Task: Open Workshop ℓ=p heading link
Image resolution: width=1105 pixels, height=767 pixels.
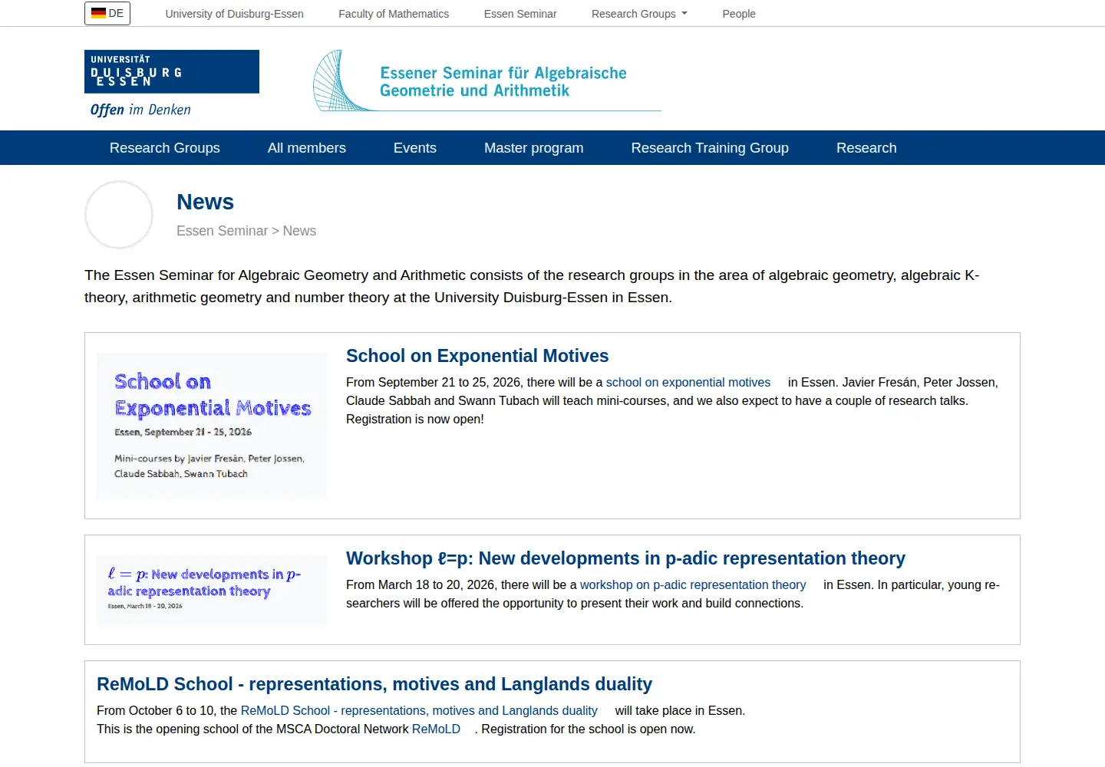Action: click(x=625, y=558)
